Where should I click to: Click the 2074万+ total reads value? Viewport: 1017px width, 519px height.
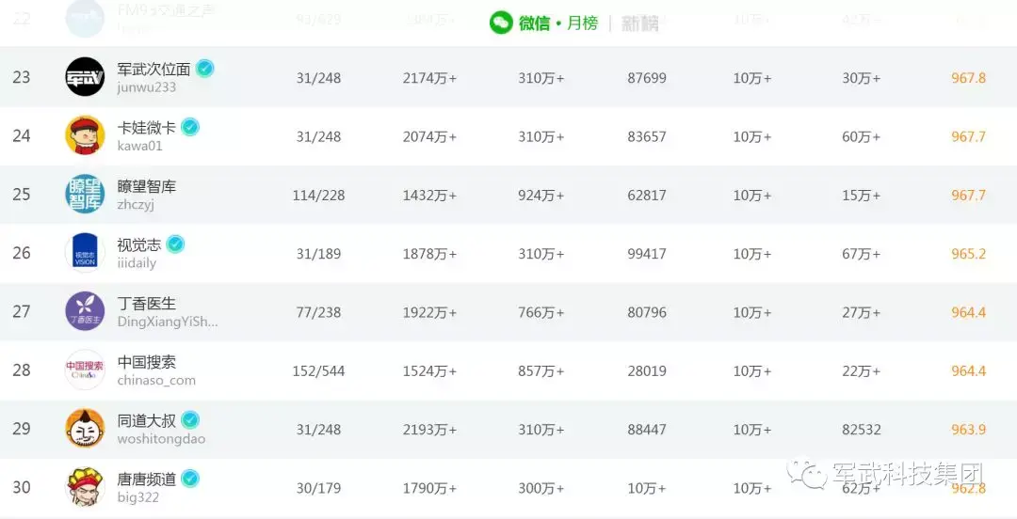pos(429,136)
